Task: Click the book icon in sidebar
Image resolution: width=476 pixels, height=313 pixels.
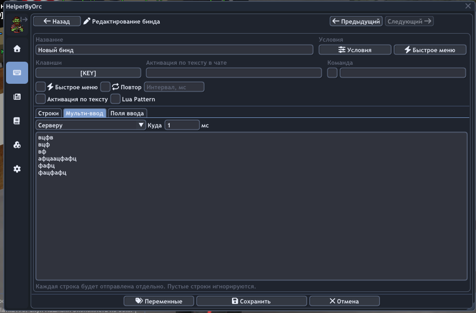Action: pyautogui.click(x=17, y=121)
